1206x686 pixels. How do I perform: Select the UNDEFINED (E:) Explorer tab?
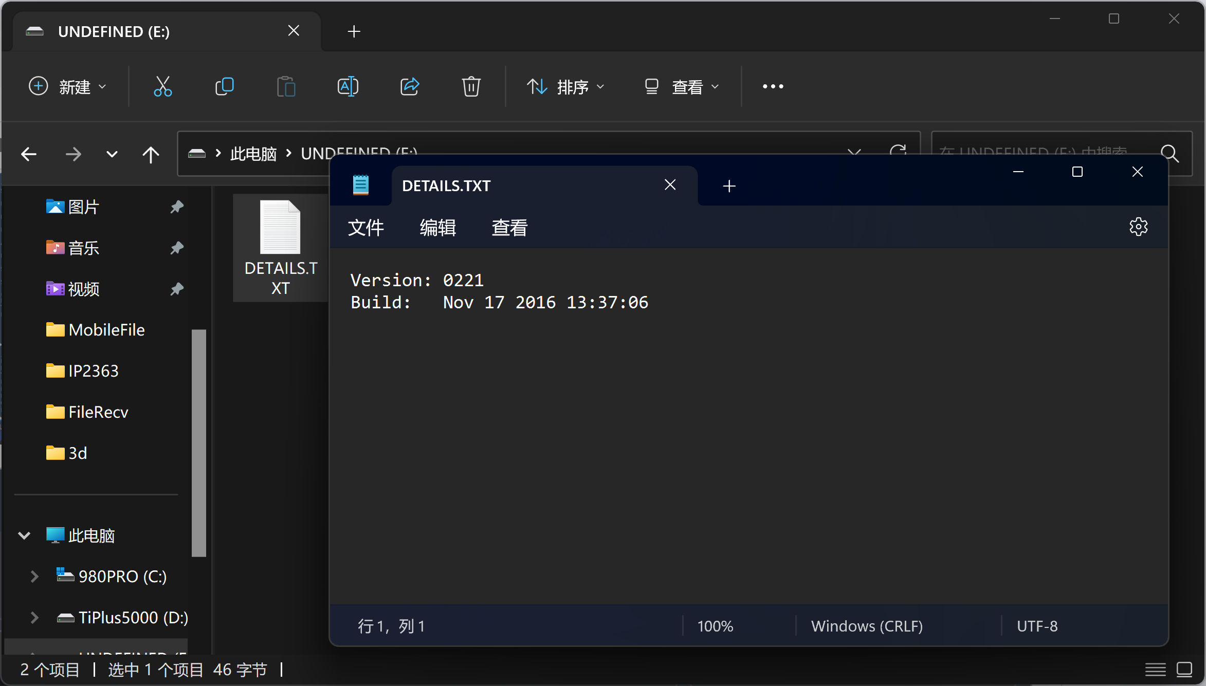click(167, 31)
